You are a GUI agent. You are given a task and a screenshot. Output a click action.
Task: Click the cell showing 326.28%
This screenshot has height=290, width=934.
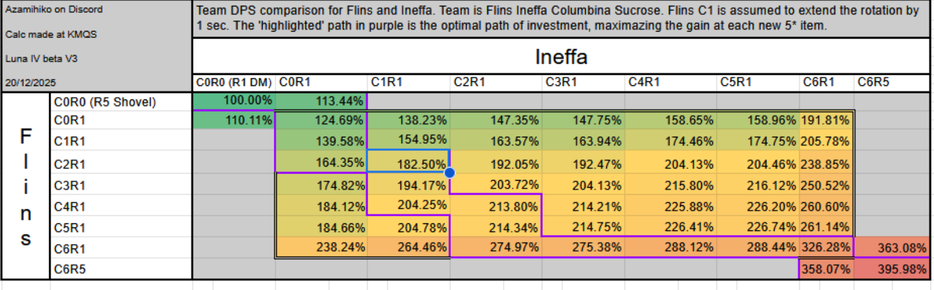(x=826, y=248)
